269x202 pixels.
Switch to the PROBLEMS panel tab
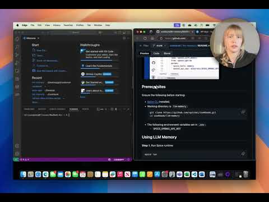(29, 109)
